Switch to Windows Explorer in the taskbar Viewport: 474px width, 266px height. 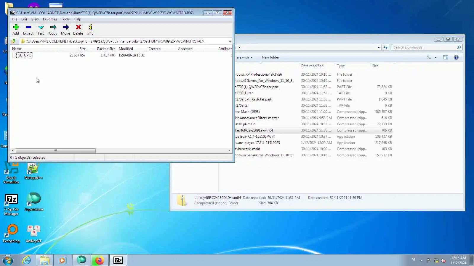click(x=45, y=260)
